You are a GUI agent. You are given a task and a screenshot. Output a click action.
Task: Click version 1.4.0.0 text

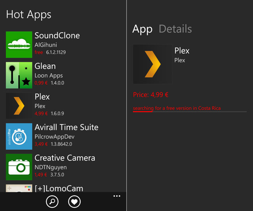pyautogui.click(x=58, y=83)
